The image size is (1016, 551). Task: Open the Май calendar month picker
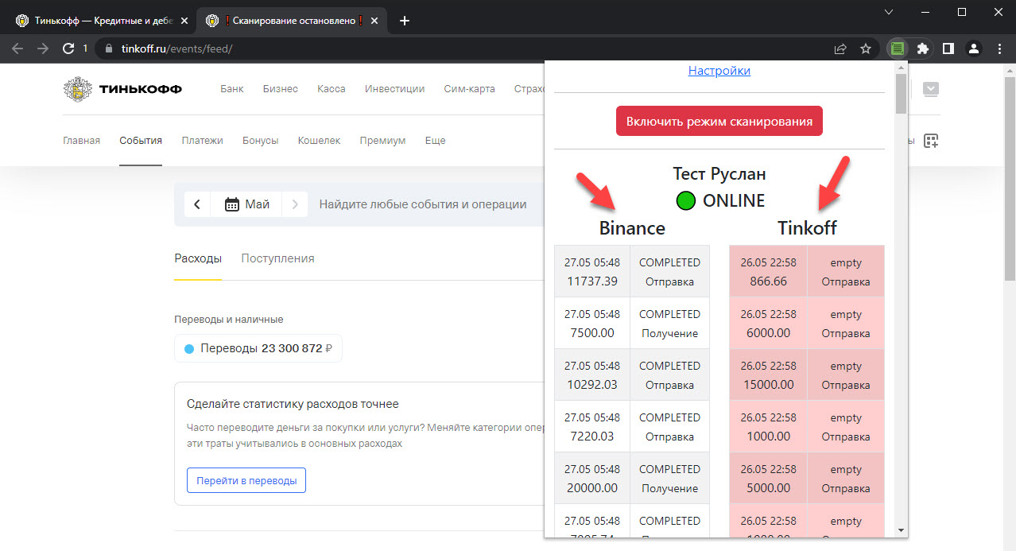[247, 204]
